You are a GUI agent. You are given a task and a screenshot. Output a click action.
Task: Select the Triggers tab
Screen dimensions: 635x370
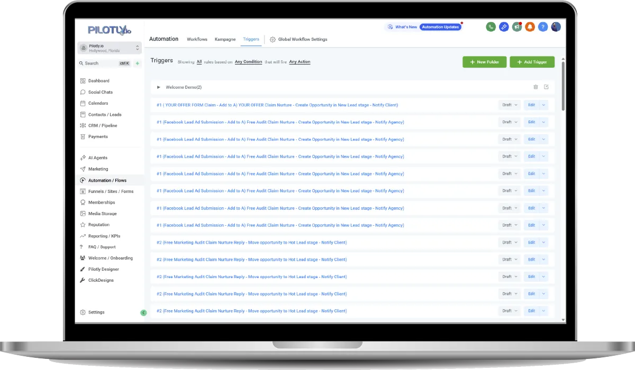click(x=251, y=40)
